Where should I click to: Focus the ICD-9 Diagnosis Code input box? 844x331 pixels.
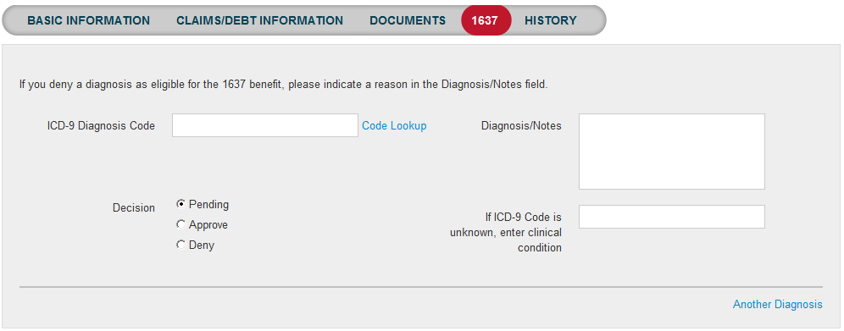click(x=265, y=125)
